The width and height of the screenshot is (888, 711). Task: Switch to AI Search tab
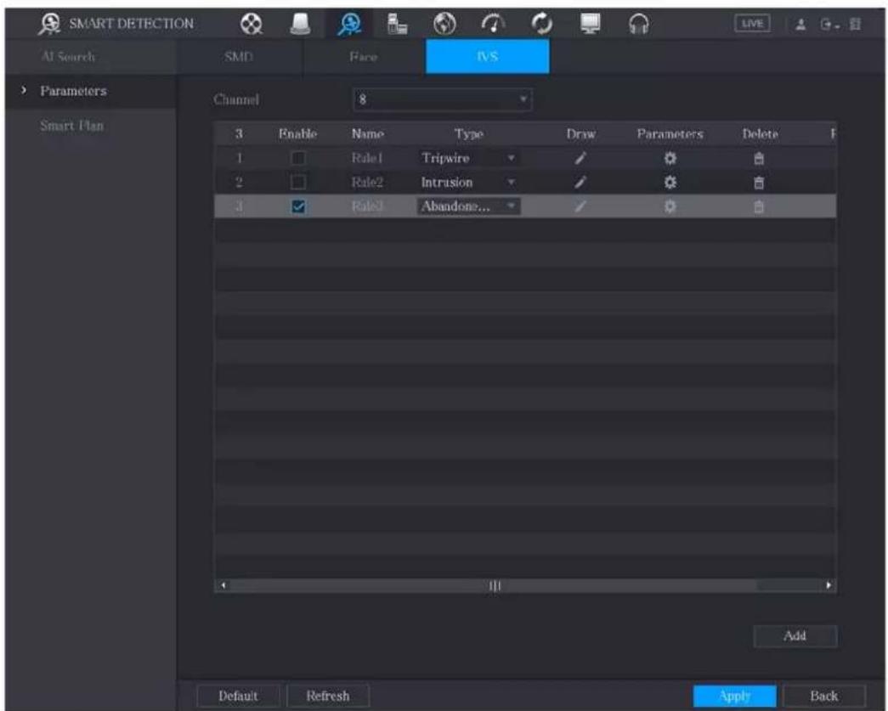[68, 57]
